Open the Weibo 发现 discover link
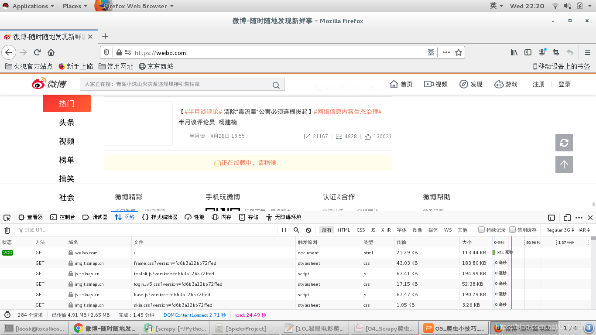Screen dimensions: 596x335 click(x=471, y=84)
